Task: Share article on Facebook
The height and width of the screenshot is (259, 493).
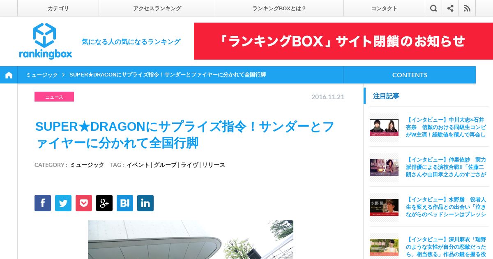Action: pyautogui.click(x=43, y=203)
